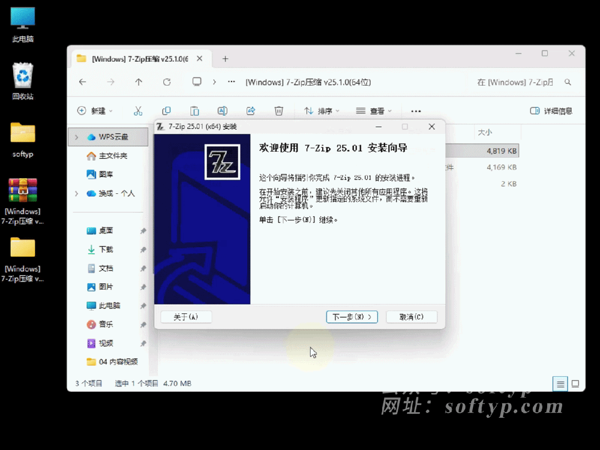Select the softyp folder on the desktop

coord(23,139)
